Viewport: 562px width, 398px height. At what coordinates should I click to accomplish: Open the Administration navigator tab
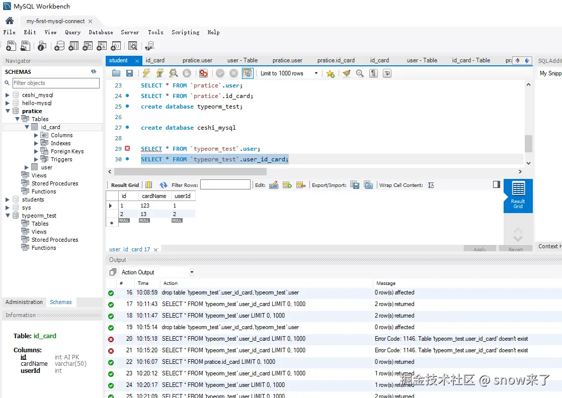(x=24, y=302)
